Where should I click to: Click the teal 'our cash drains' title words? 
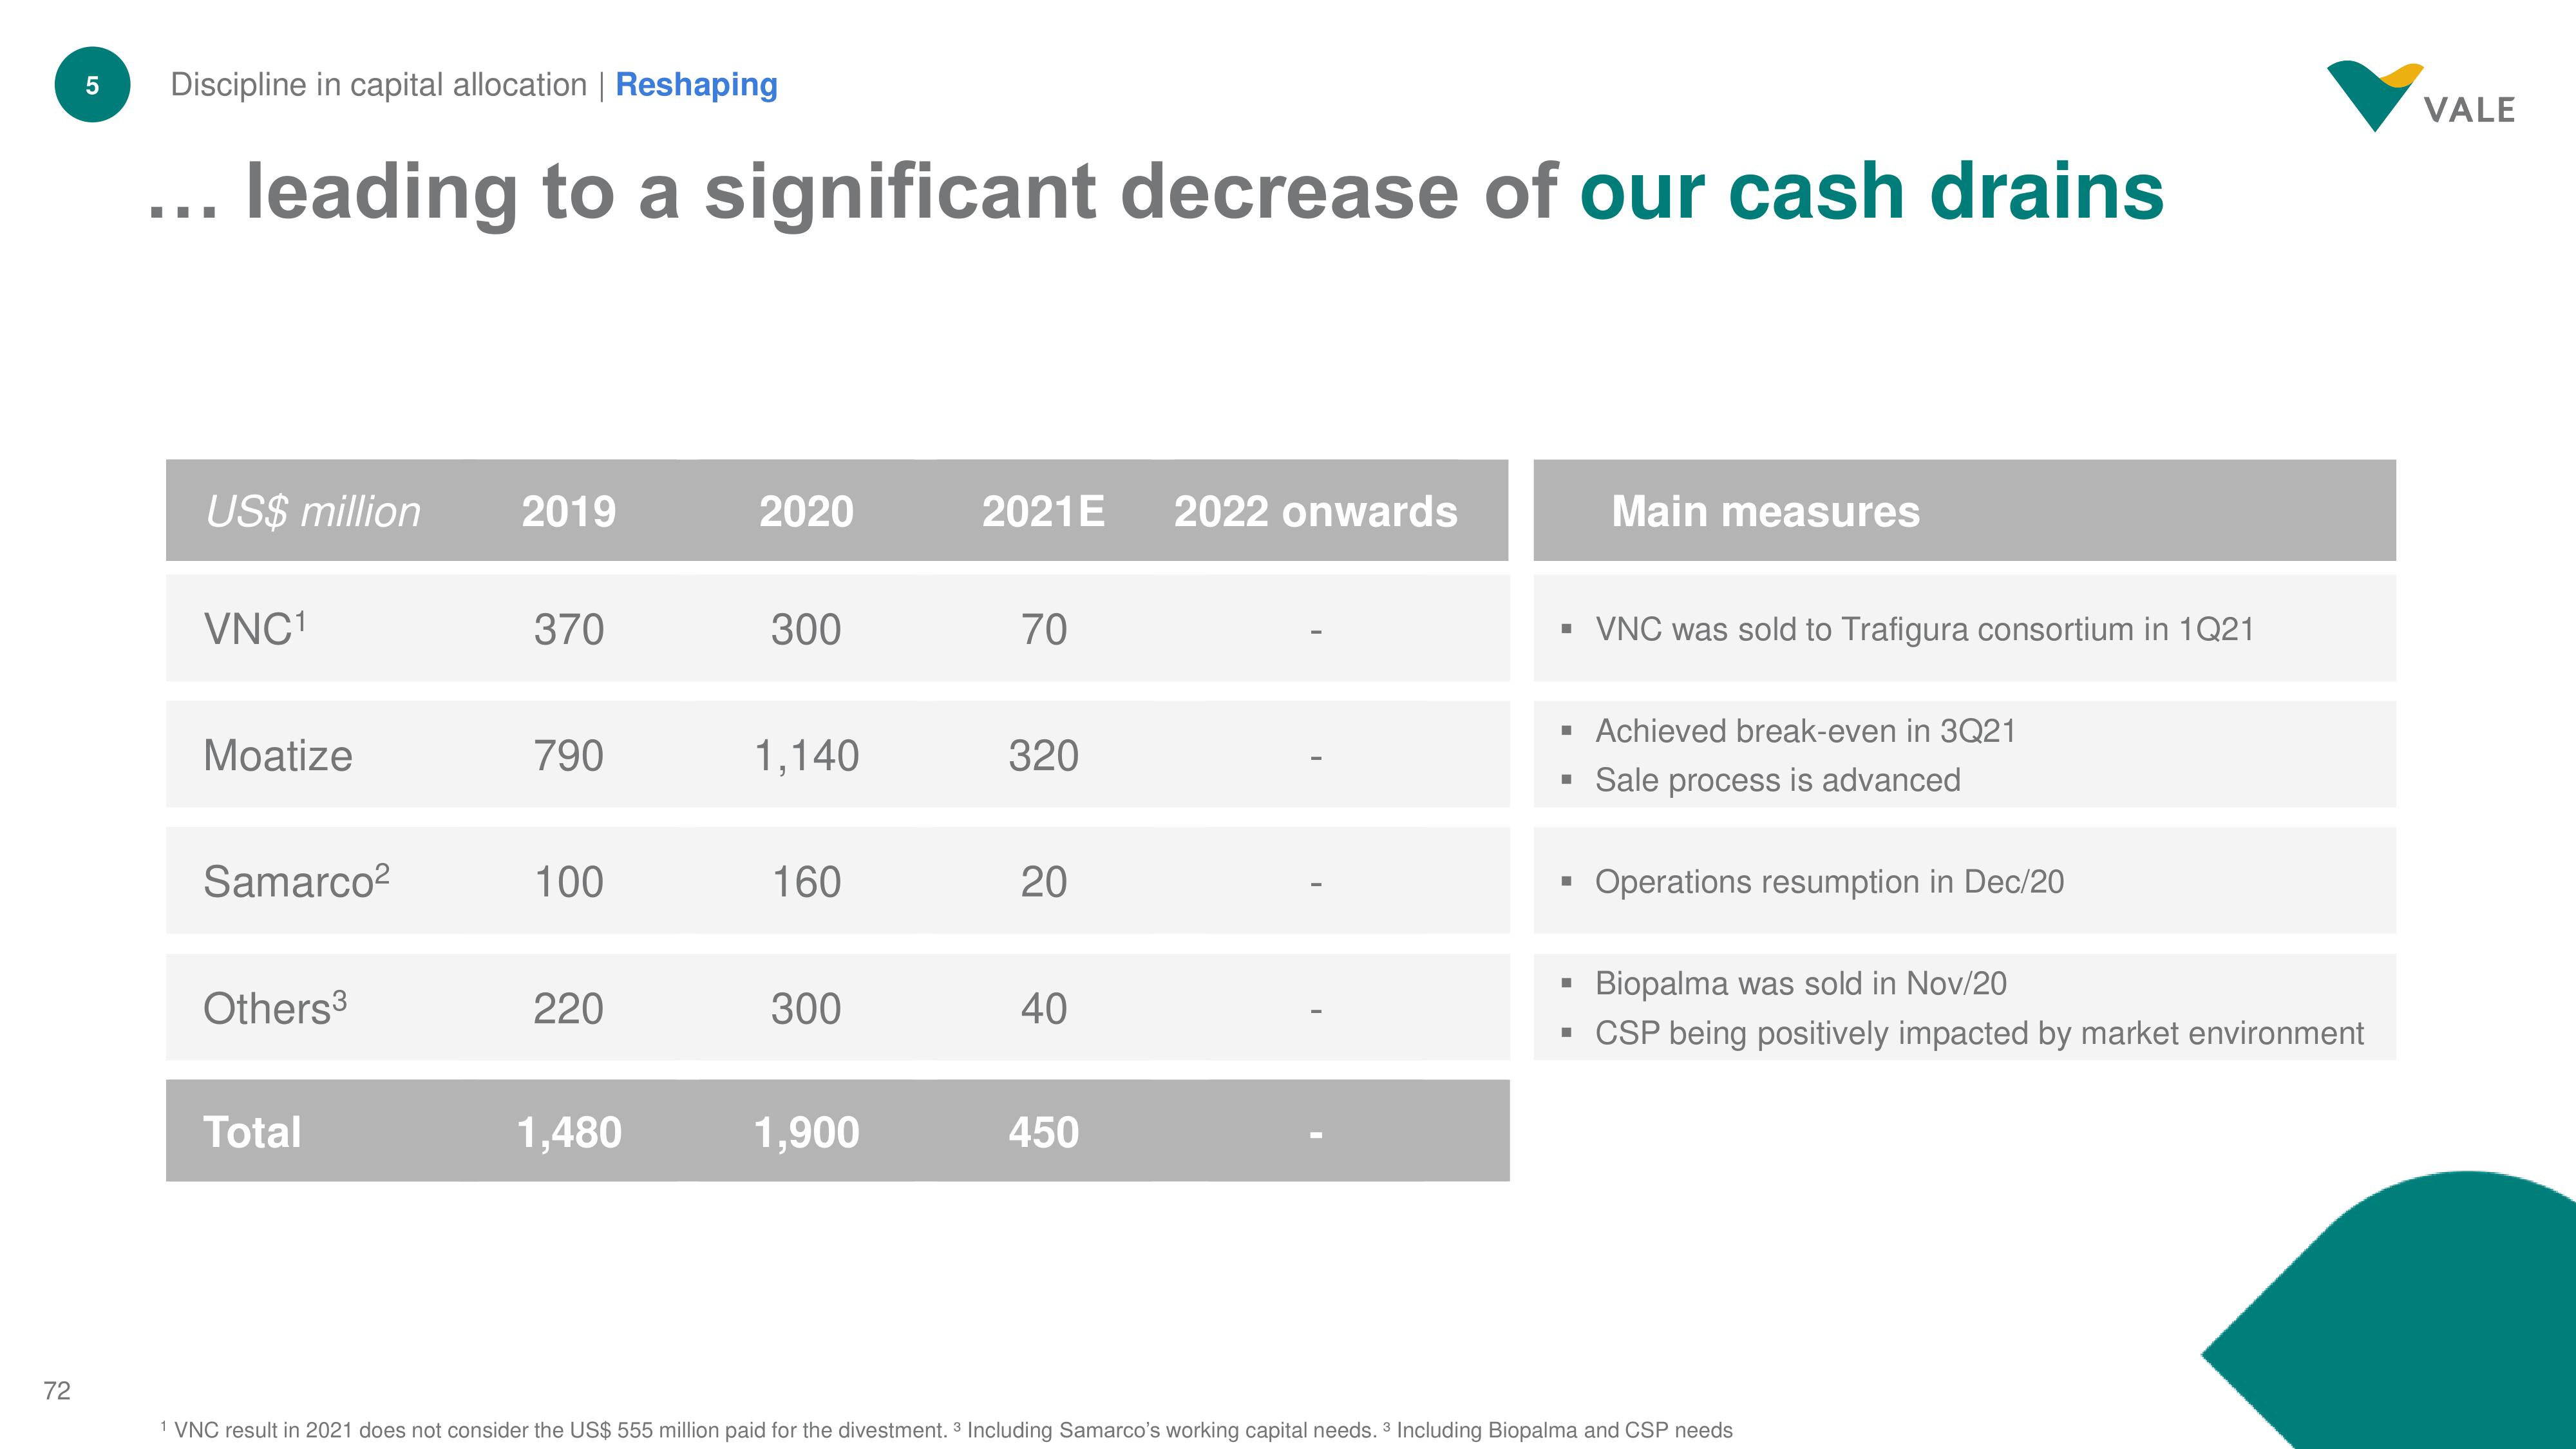1872,191
